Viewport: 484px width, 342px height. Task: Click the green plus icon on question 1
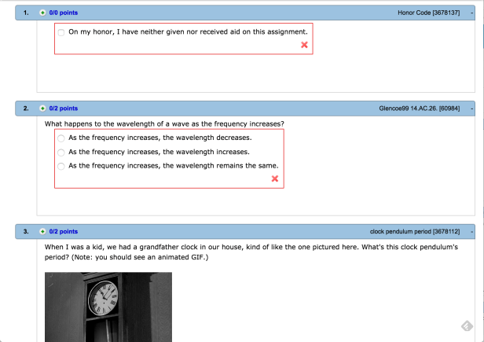tap(42, 13)
